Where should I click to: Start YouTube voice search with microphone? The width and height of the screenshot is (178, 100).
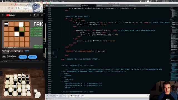coord(34,15)
